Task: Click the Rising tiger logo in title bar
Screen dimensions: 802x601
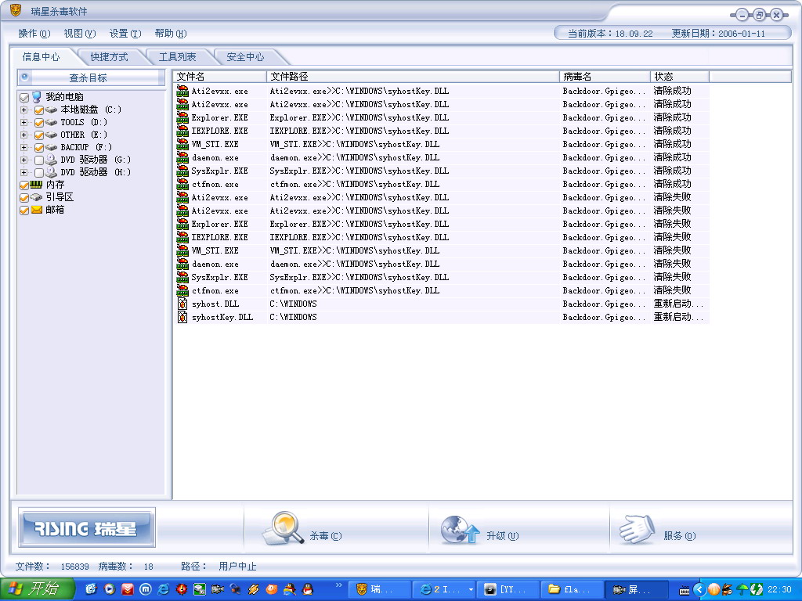Action: coord(16,10)
